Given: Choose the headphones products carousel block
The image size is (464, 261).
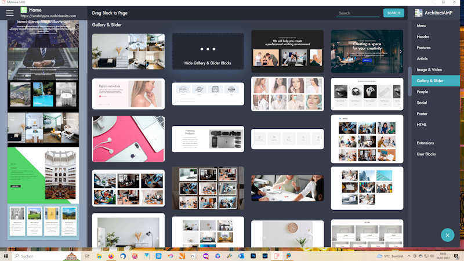Looking at the screenshot, I should point(367,94).
